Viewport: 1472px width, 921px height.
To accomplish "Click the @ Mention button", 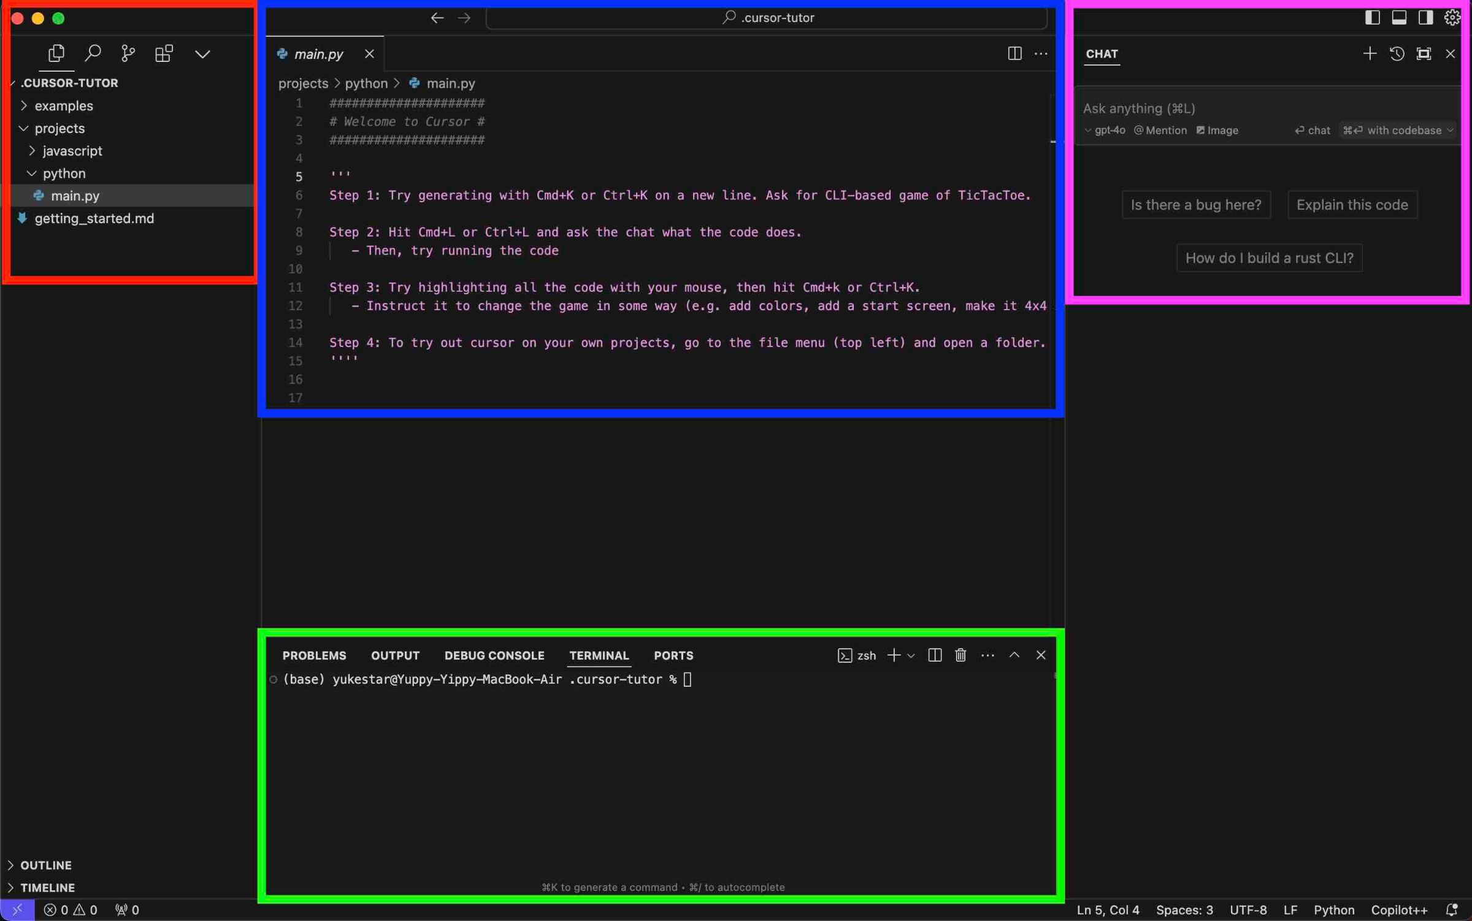I will (x=1160, y=130).
